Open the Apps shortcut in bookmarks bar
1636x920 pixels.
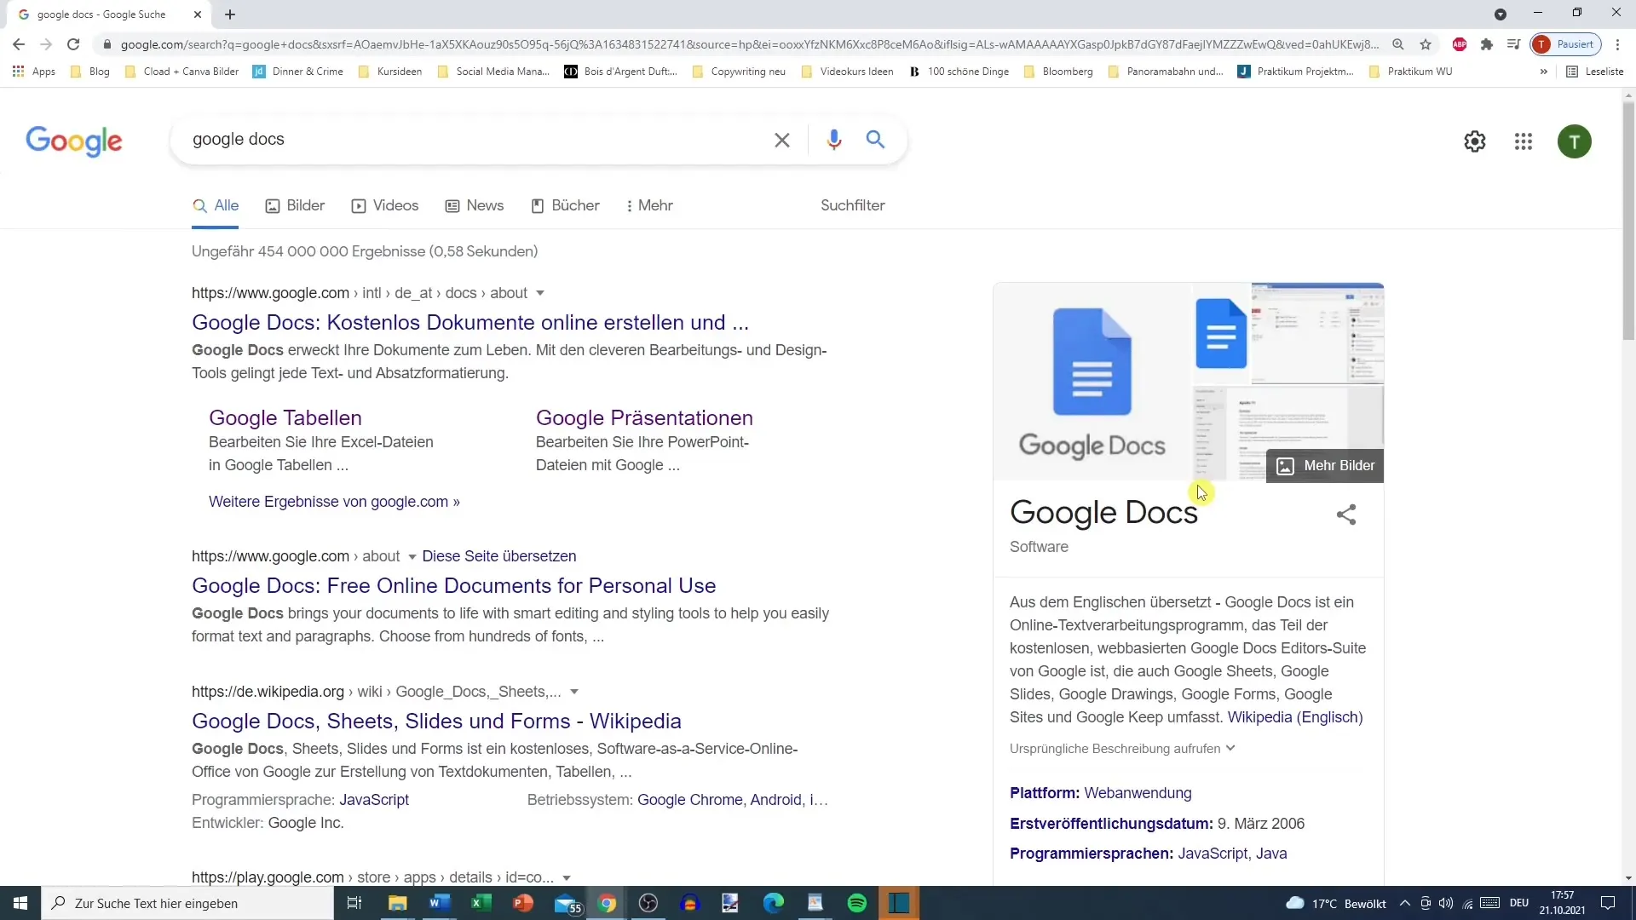coord(34,72)
